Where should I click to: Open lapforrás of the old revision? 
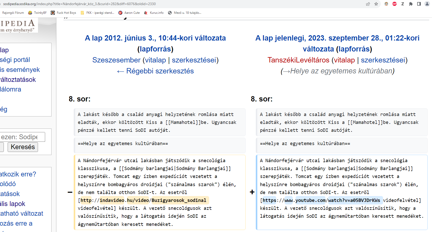[155, 49]
